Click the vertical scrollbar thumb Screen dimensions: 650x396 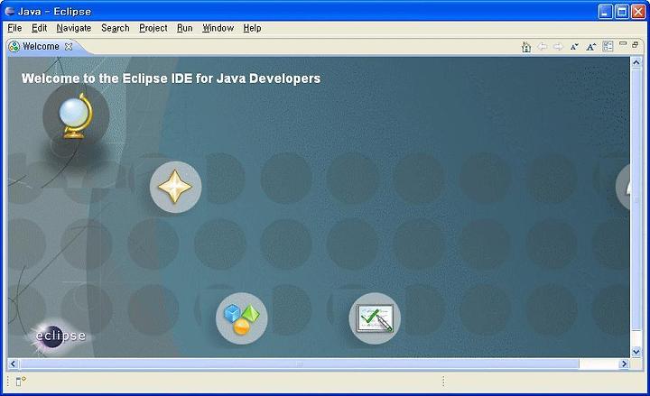pos(636,199)
